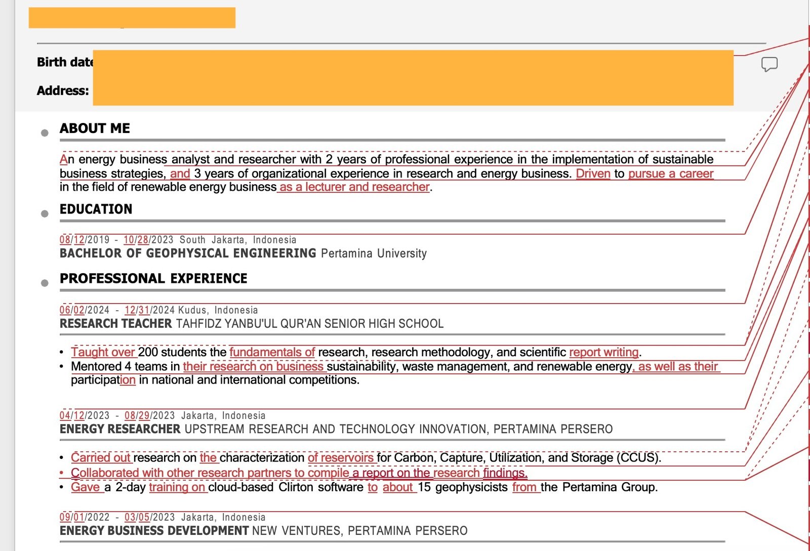Click the bullet marker beside ABOUT ME
This screenshot has height=551, width=810.
coord(45,133)
